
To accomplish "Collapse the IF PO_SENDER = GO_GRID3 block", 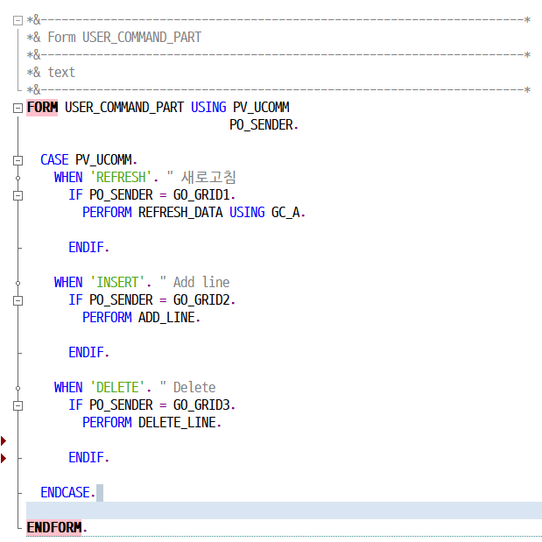I will [18, 405].
